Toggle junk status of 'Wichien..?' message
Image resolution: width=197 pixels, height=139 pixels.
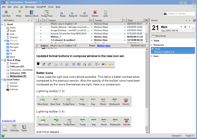point(125,37)
